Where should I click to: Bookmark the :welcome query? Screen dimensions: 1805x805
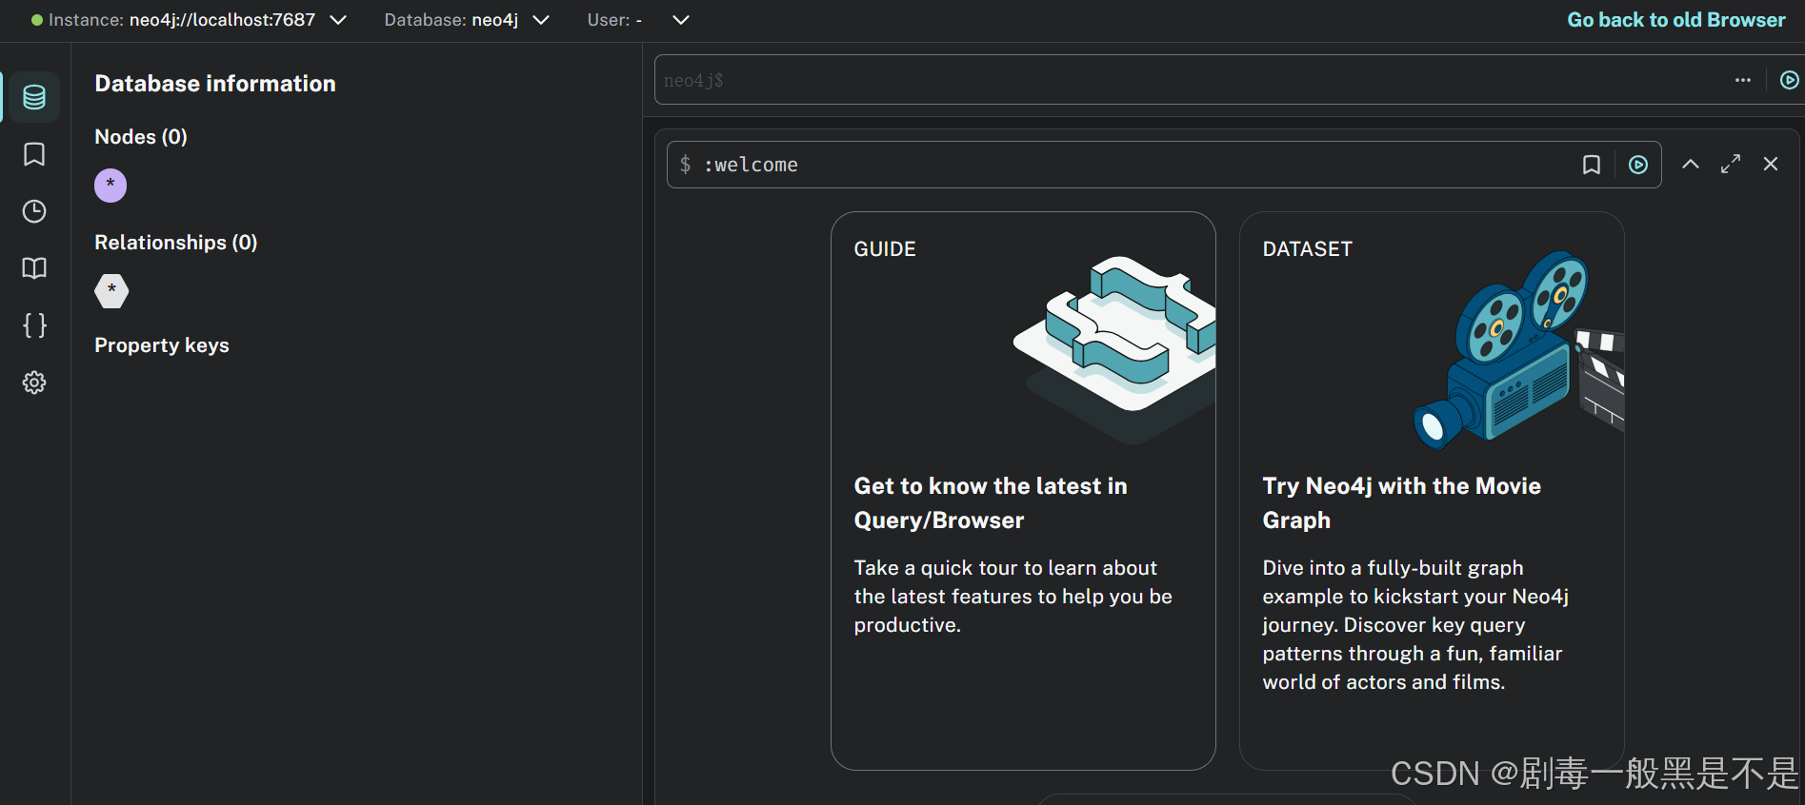click(x=1592, y=165)
